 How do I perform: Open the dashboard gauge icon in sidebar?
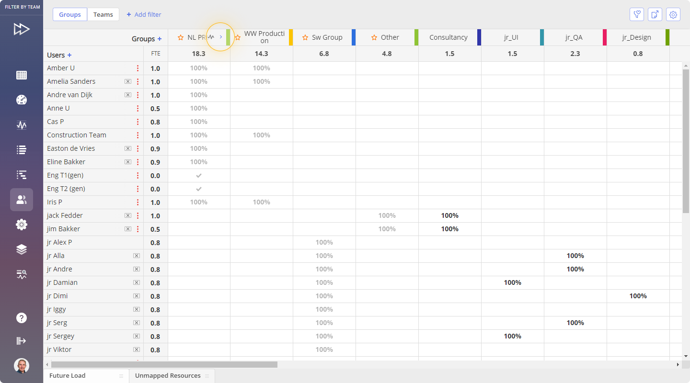click(x=22, y=100)
